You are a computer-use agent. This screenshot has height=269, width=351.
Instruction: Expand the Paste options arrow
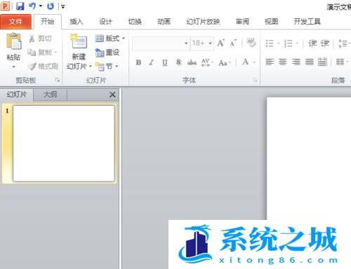(x=13, y=67)
